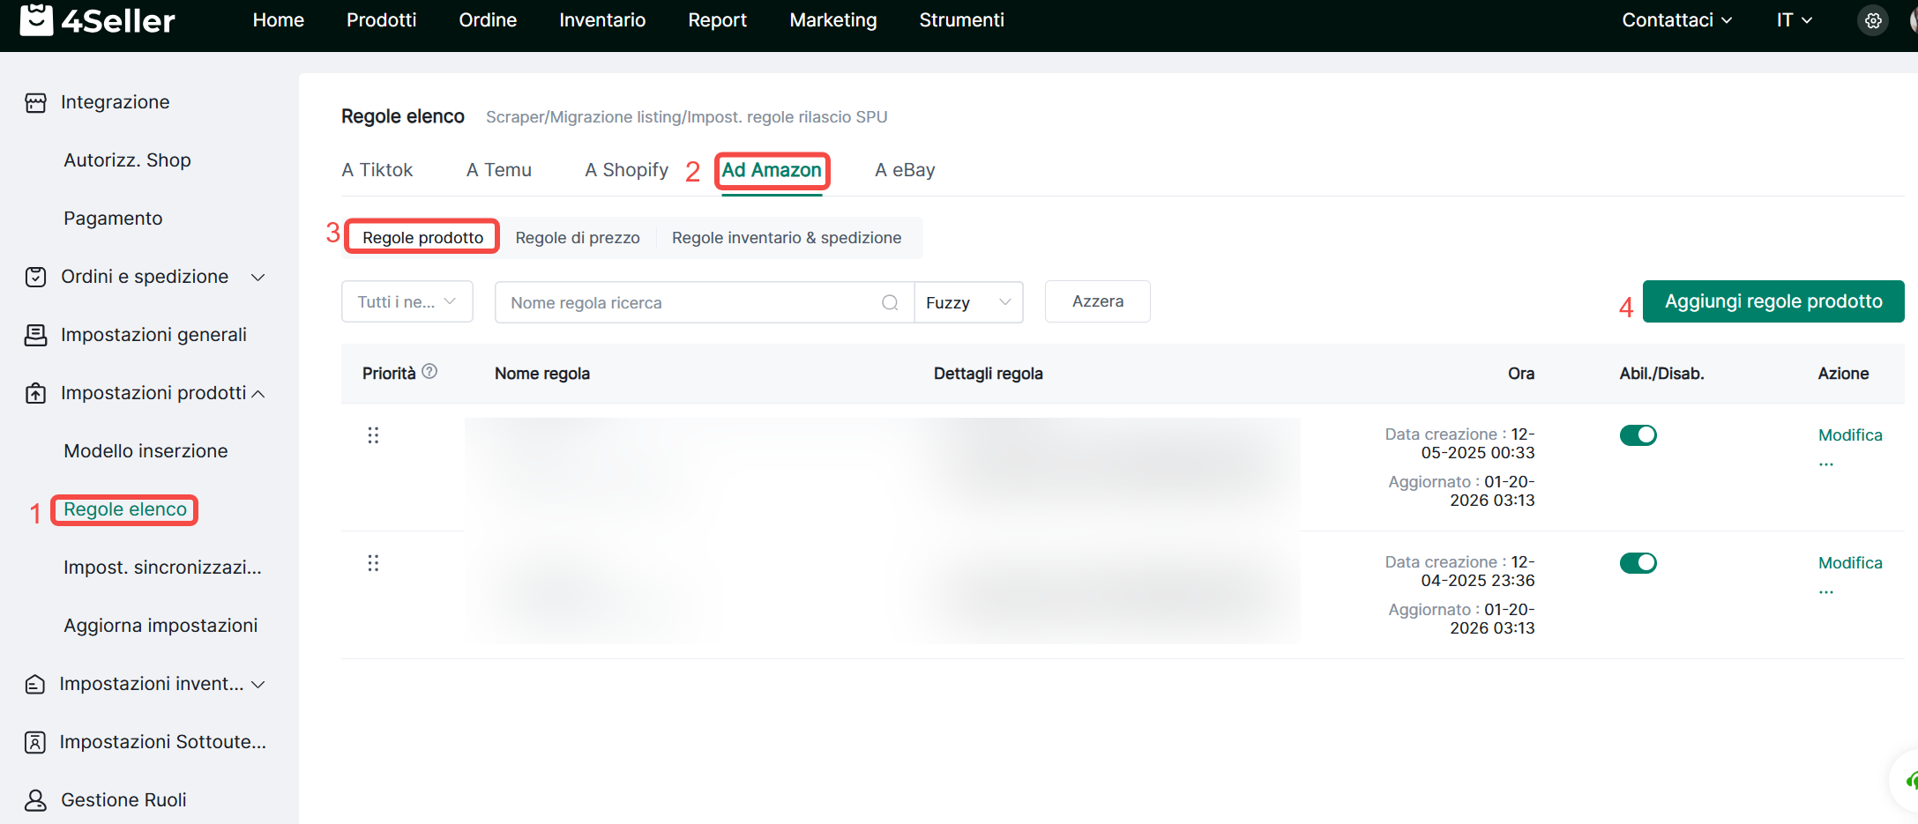The height and width of the screenshot is (824, 1918).
Task: Click the second rule's drag handle icon
Action: click(373, 563)
